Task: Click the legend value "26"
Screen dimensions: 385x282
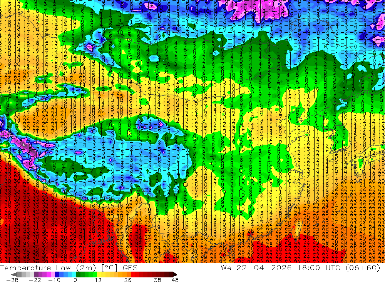Action: (x=128, y=280)
